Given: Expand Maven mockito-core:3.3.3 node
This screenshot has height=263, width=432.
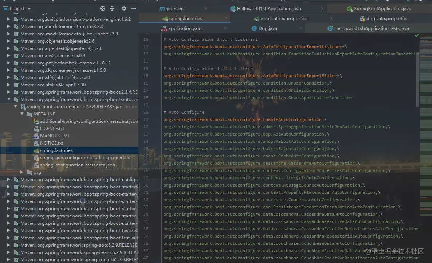Looking at the screenshot, I should click(x=8, y=27).
